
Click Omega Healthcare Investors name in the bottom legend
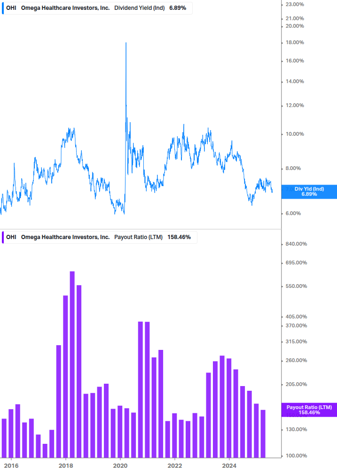pos(65,237)
